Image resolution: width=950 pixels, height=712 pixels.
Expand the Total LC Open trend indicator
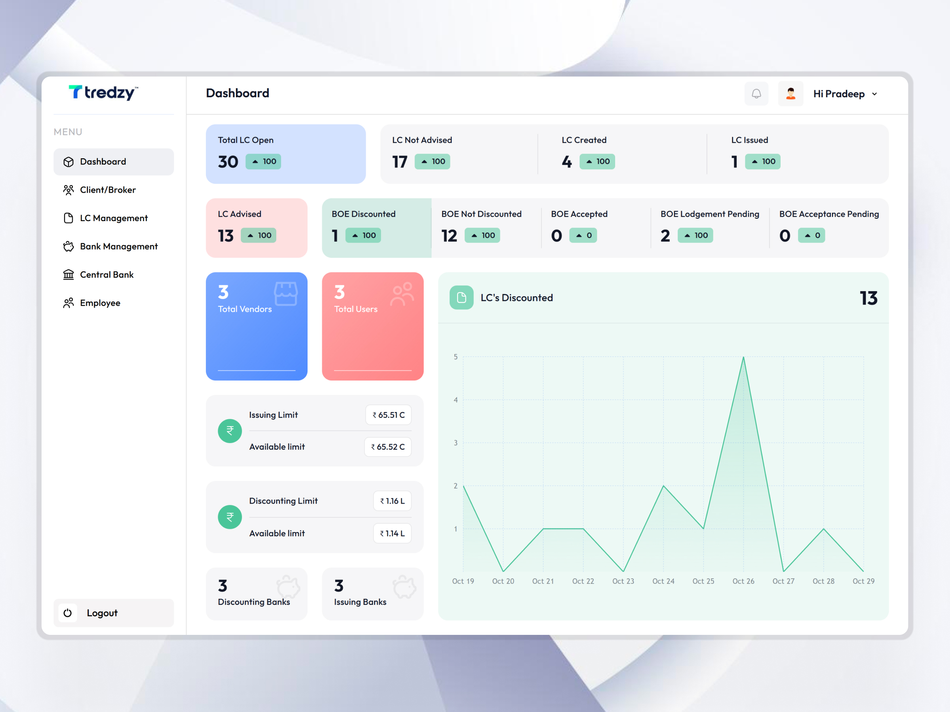[x=263, y=161]
